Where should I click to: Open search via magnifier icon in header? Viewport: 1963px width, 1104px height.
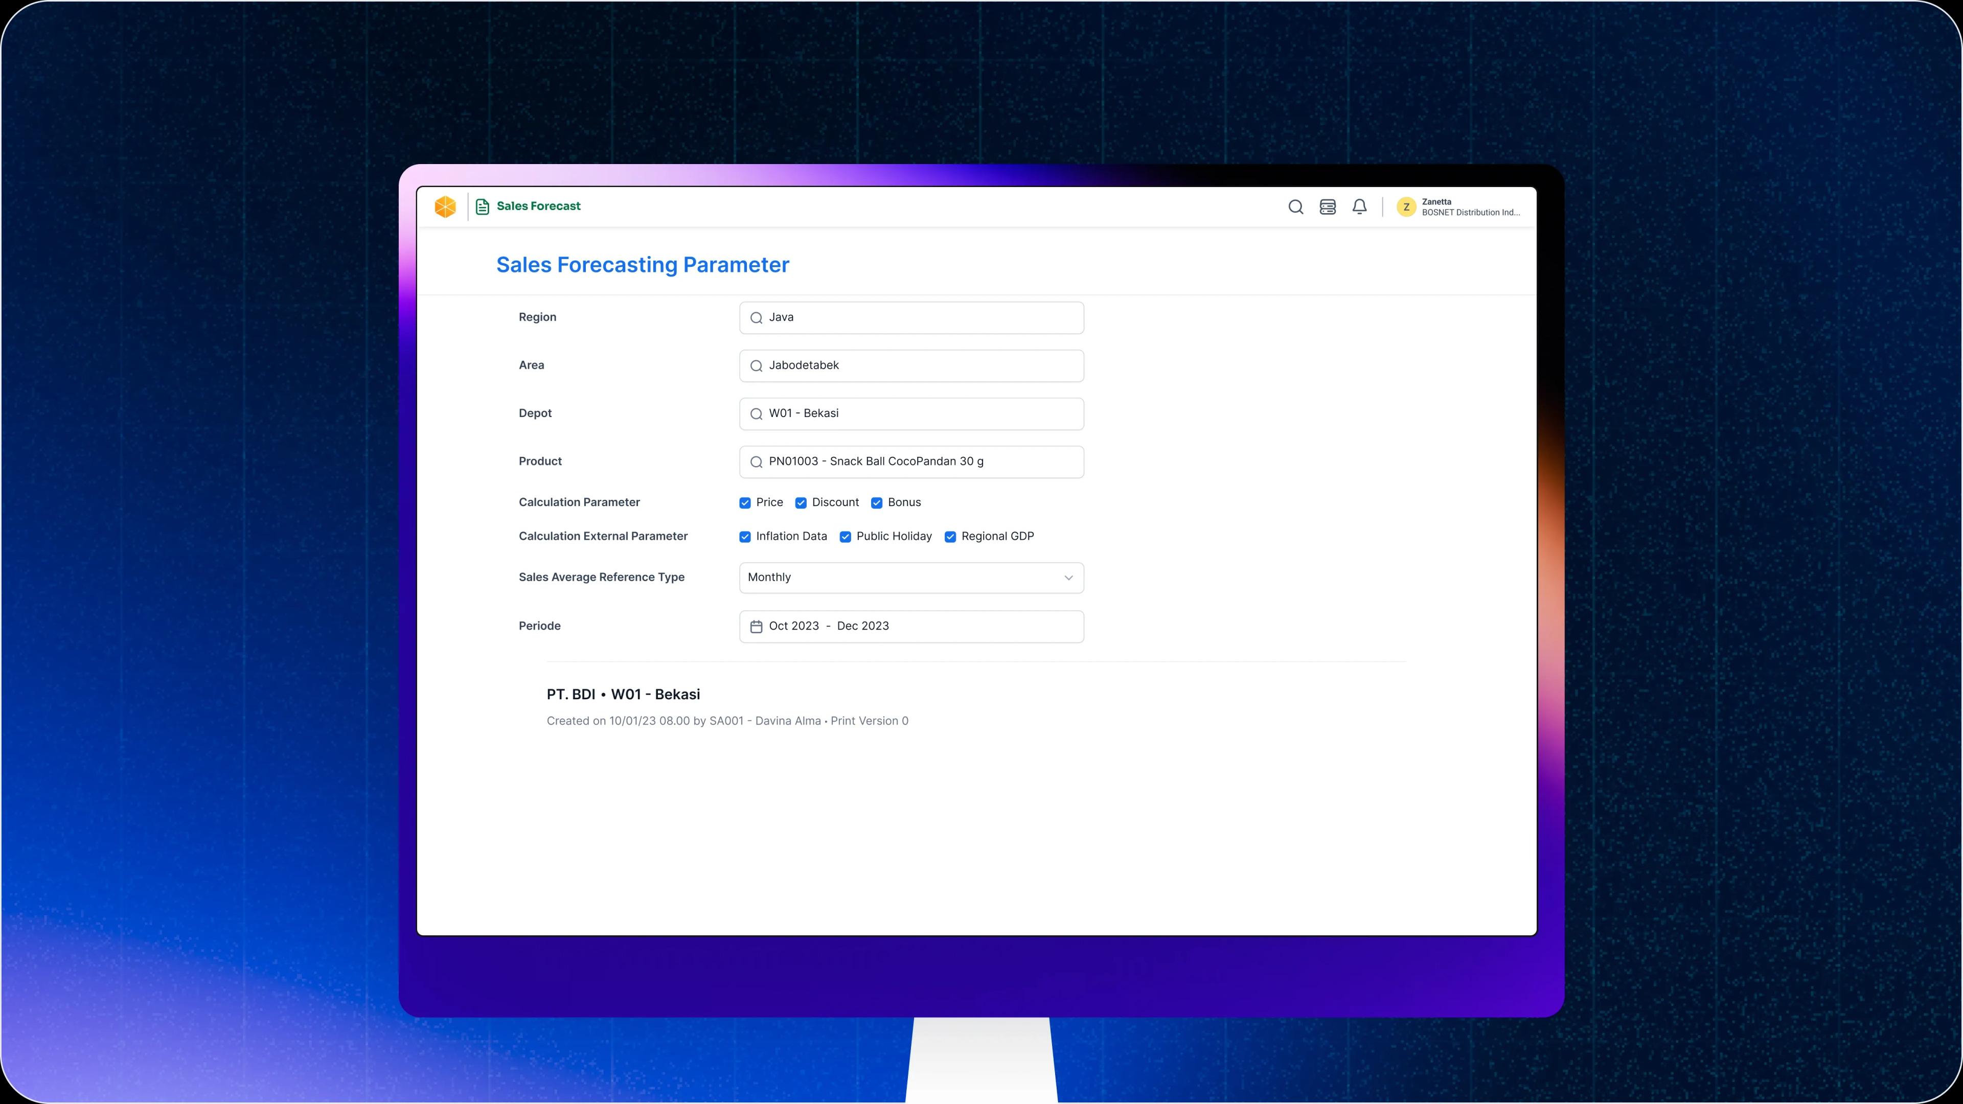pos(1295,207)
